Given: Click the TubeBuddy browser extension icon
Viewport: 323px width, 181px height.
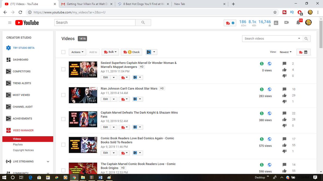Looking at the screenshot, I should point(284,12).
